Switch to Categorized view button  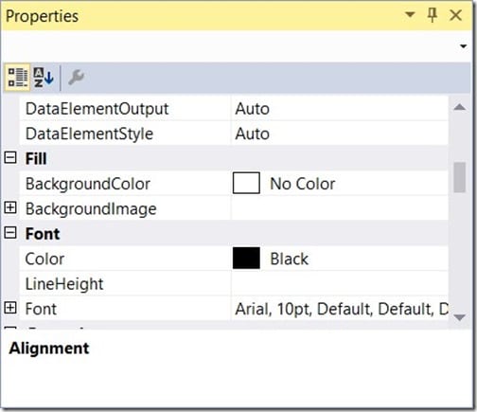[x=17, y=78]
